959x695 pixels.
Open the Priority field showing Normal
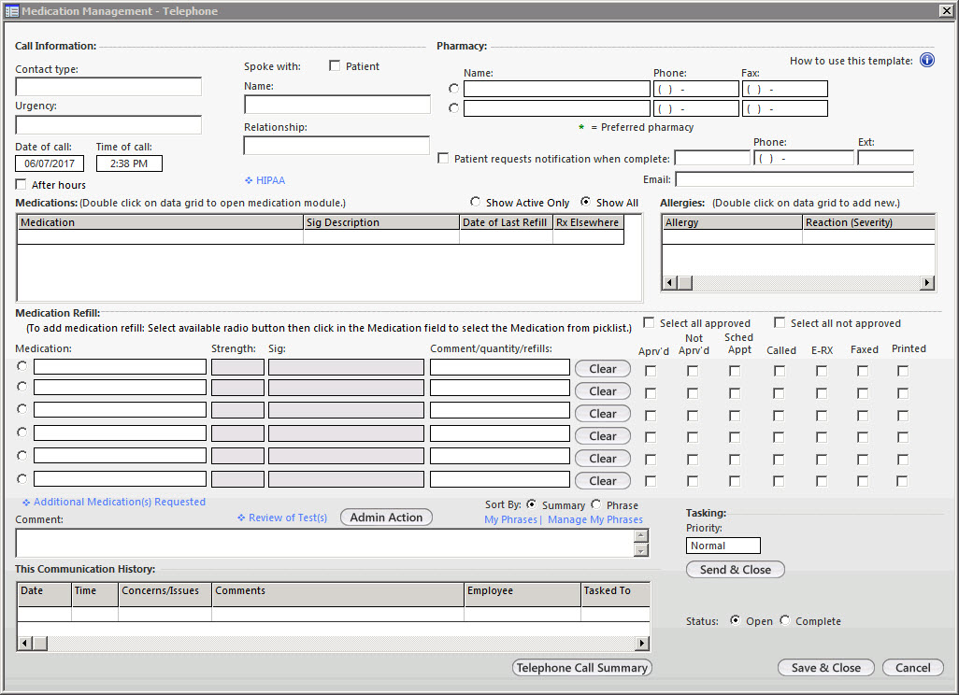[723, 546]
